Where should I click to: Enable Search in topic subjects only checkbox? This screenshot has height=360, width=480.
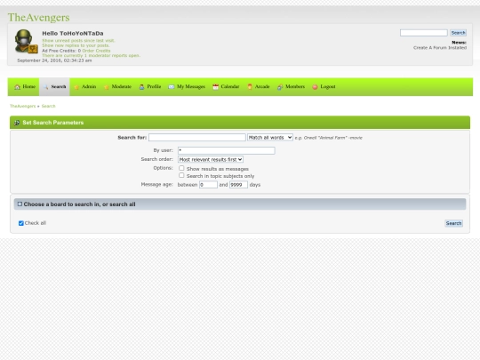point(181,175)
